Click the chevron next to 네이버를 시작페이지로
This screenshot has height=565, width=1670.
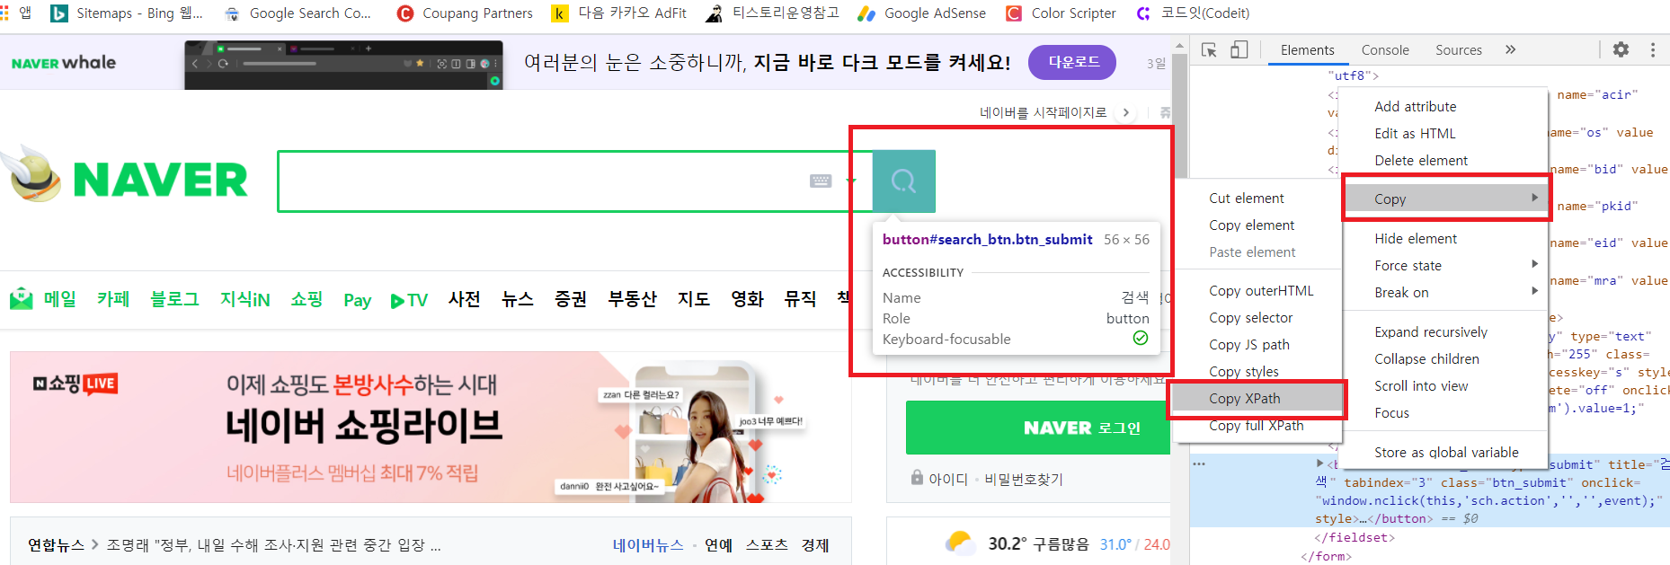pyautogui.click(x=1125, y=112)
